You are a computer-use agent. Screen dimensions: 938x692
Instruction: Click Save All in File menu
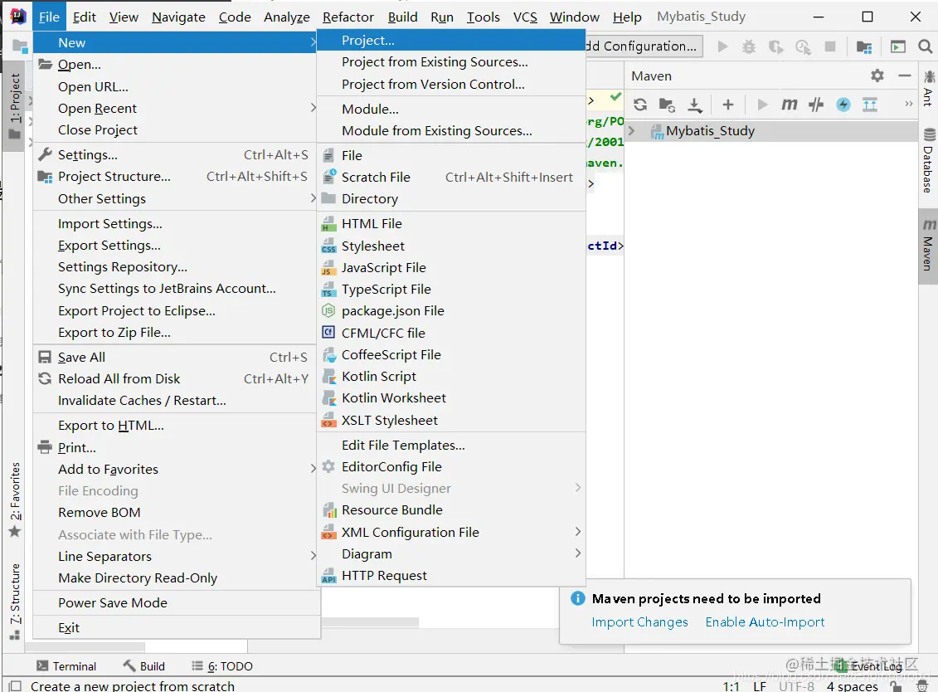[x=175, y=357]
